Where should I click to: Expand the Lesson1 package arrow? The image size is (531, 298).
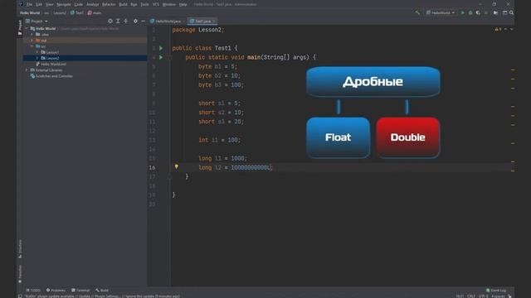pyautogui.click(x=37, y=52)
